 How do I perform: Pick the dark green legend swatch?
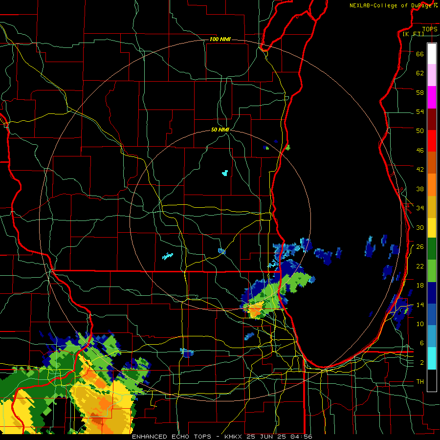[432, 249]
